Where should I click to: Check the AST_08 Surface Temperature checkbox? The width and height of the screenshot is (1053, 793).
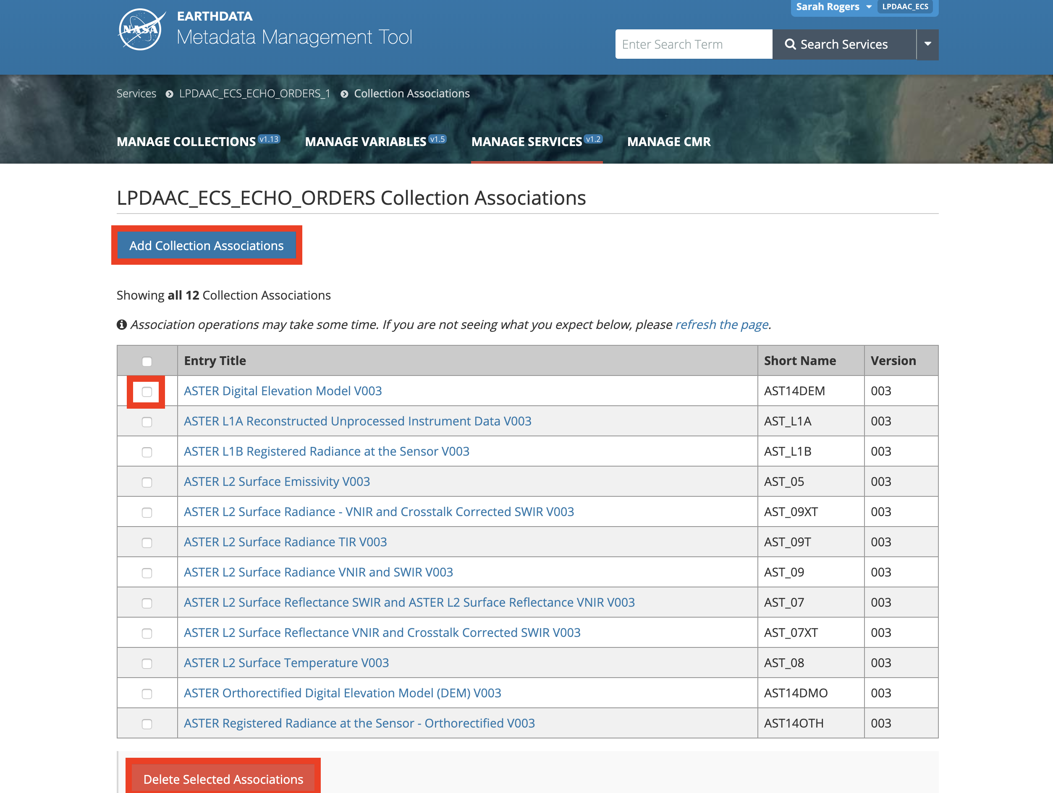[147, 664]
